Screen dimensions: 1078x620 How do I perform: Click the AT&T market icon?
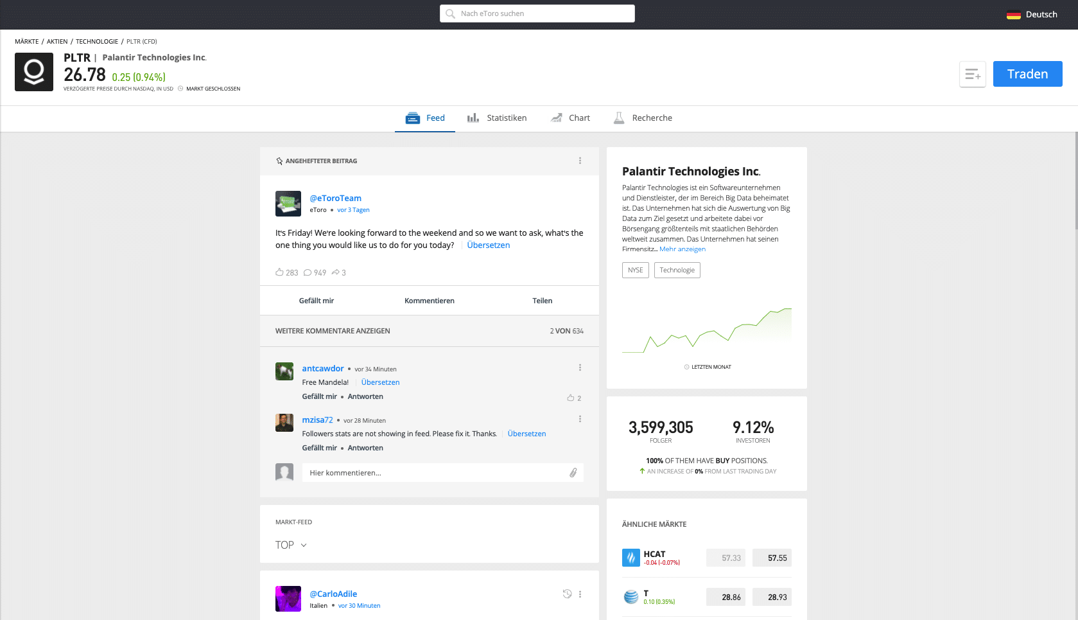click(631, 597)
